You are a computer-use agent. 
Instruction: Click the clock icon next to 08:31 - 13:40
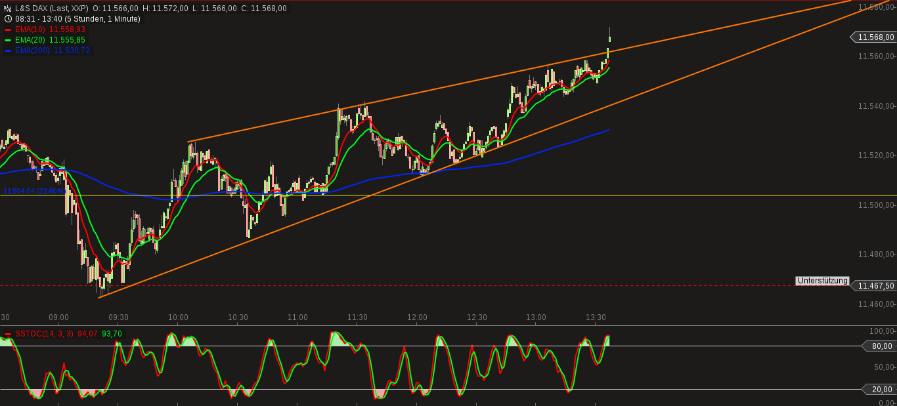coord(8,19)
